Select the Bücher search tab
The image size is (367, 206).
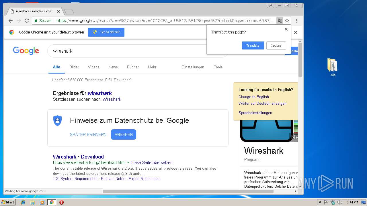point(133,67)
